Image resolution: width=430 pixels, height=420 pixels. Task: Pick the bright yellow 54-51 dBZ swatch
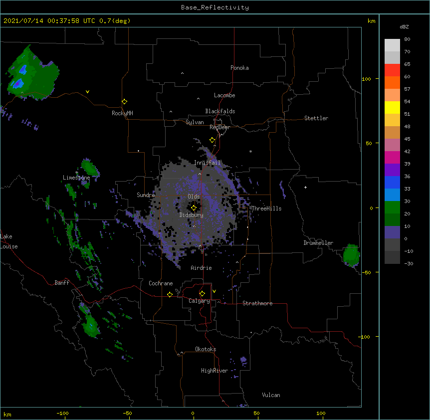(x=392, y=107)
